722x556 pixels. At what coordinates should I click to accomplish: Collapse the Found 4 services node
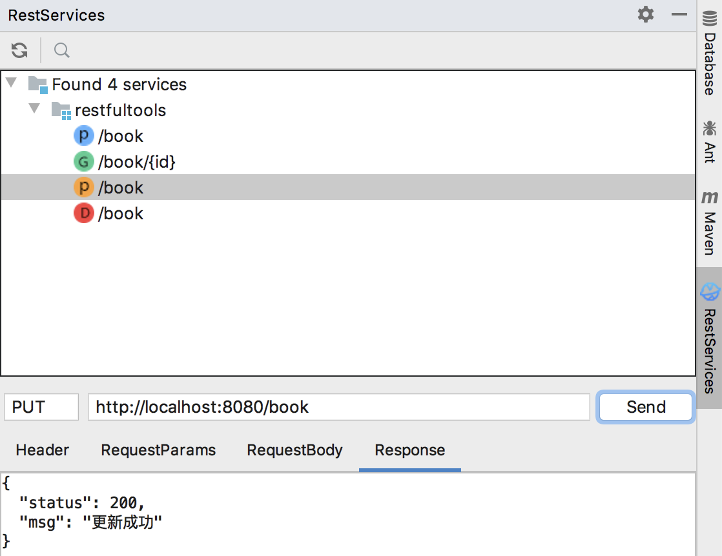pos(12,84)
